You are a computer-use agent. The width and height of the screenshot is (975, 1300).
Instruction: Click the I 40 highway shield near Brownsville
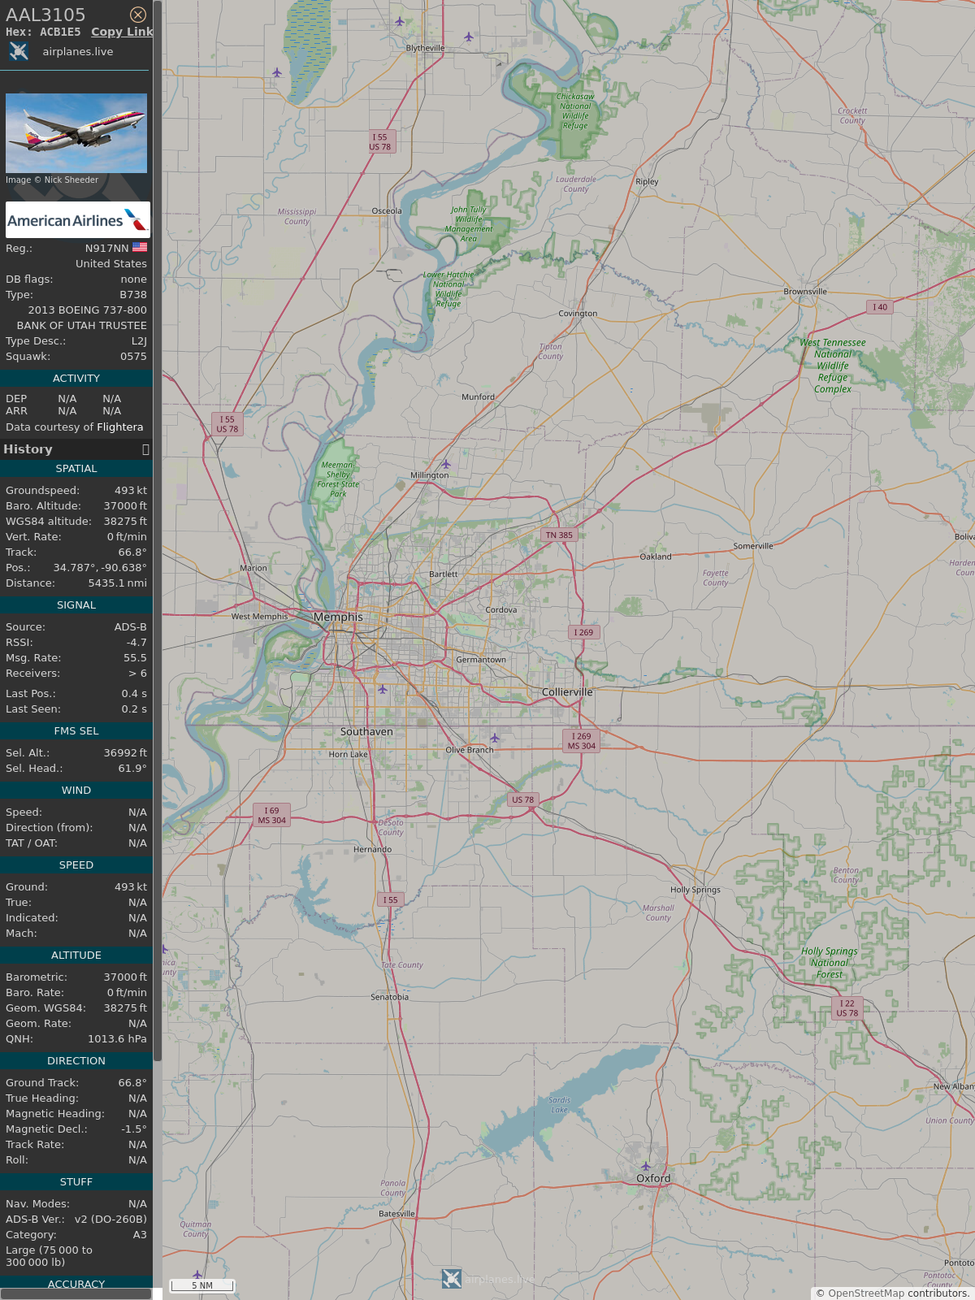coord(880,307)
